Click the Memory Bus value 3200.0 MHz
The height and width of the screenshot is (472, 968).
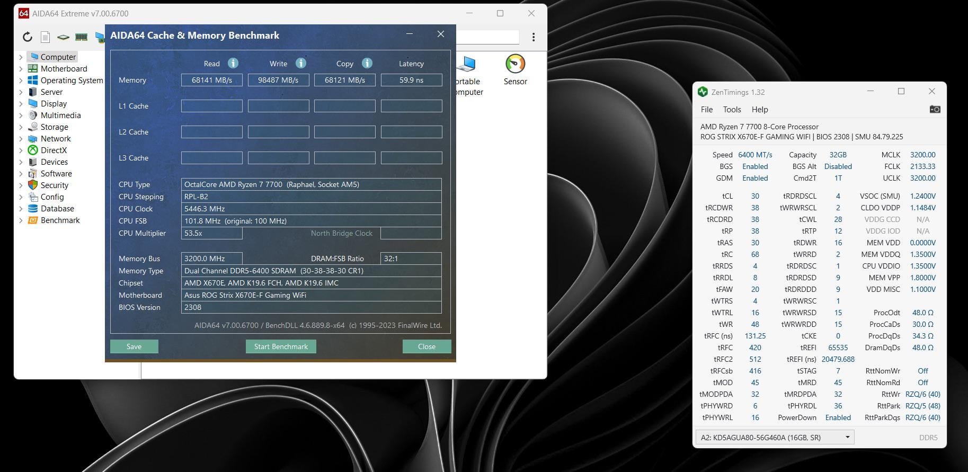coord(212,259)
